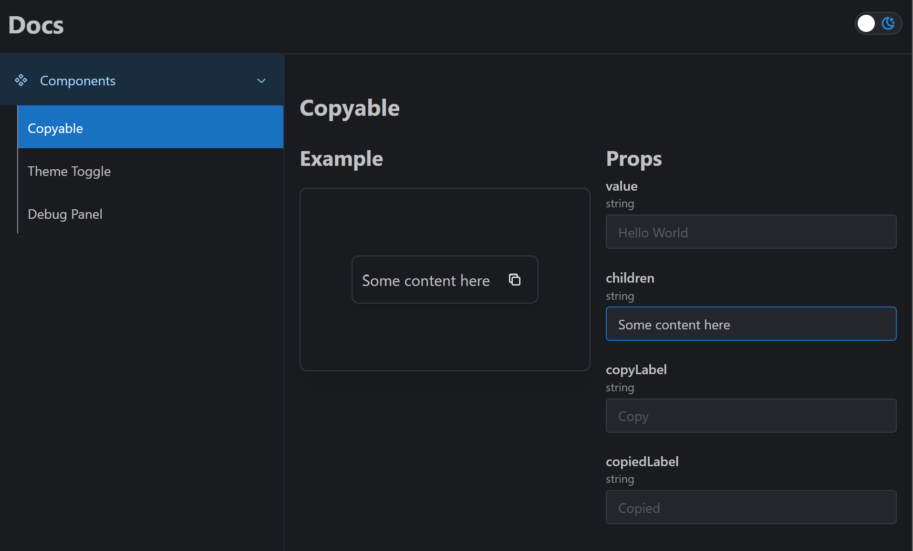913x551 pixels.
Task: Click the Docs logo title
Action: pos(36,25)
